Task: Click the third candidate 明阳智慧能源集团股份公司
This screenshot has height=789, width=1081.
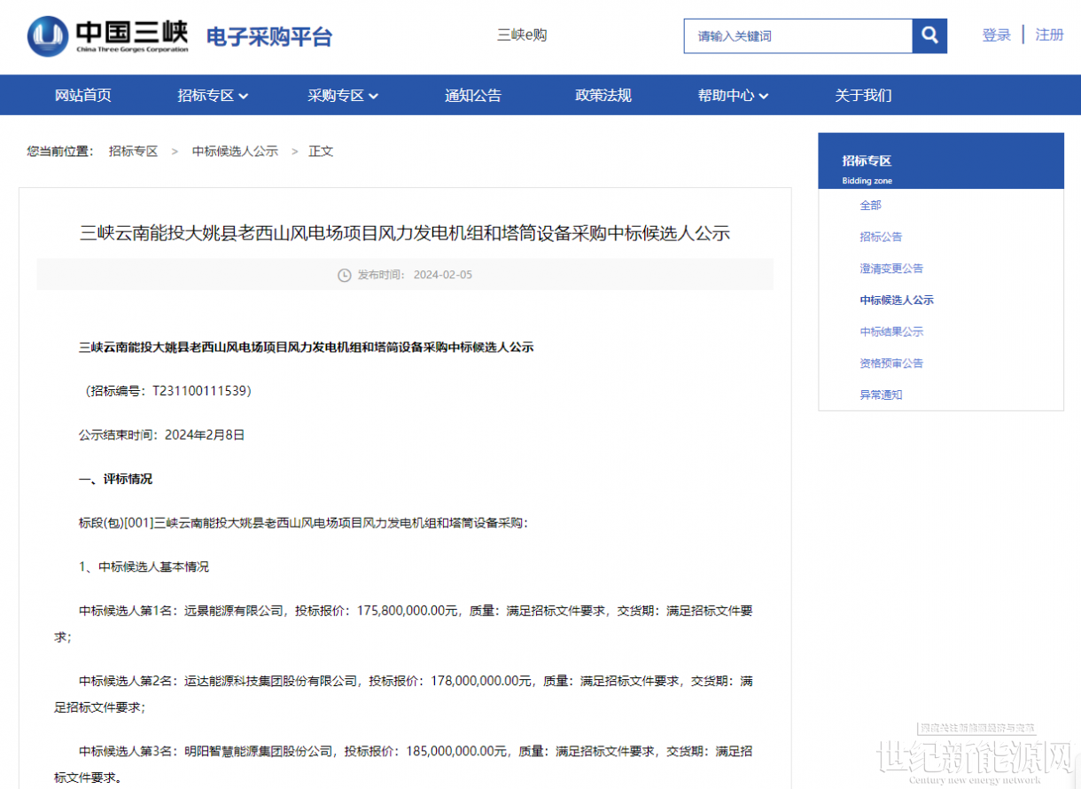Action: pyautogui.click(x=259, y=752)
